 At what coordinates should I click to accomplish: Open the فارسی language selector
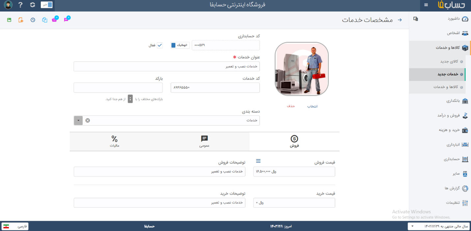point(15,226)
